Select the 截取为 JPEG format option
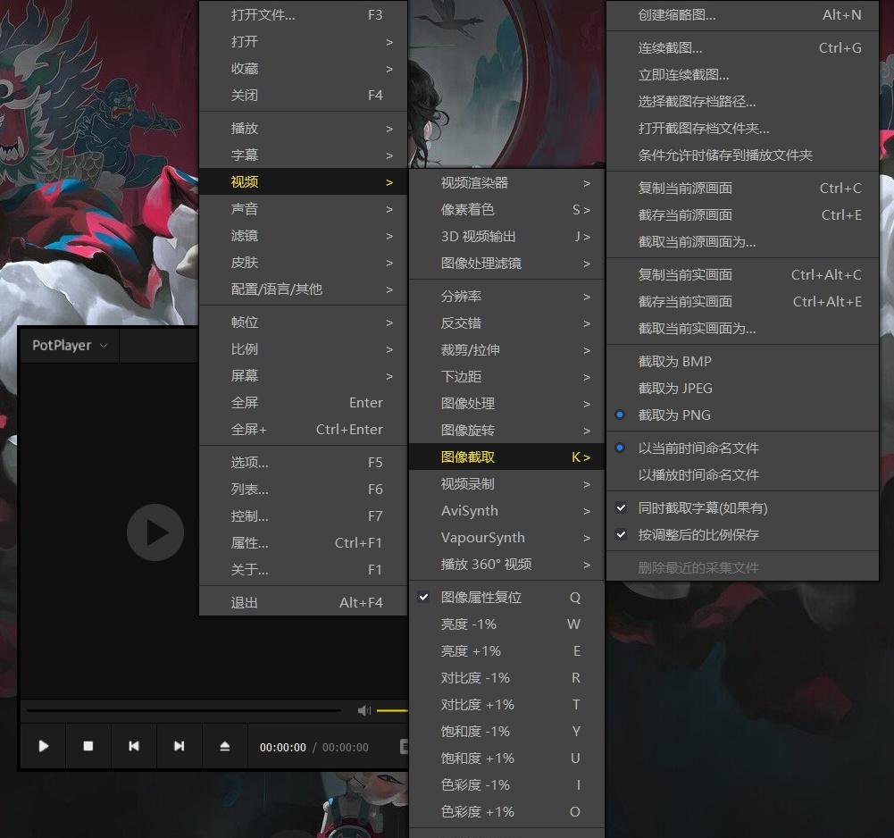The image size is (894, 838). click(675, 389)
